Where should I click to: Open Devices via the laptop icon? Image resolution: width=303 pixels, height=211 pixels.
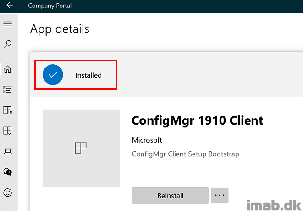8,152
